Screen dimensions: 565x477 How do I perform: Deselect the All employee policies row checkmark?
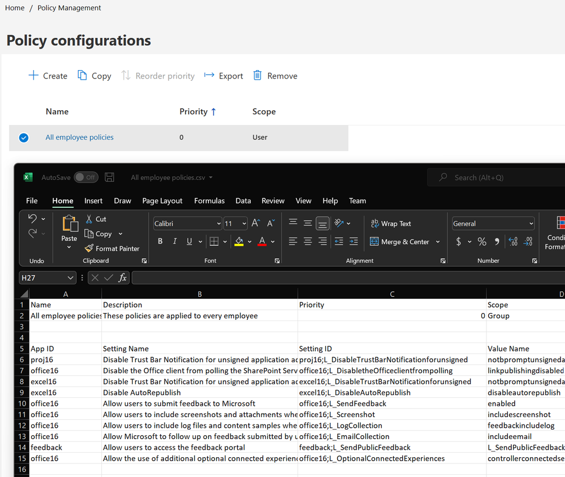(24, 137)
